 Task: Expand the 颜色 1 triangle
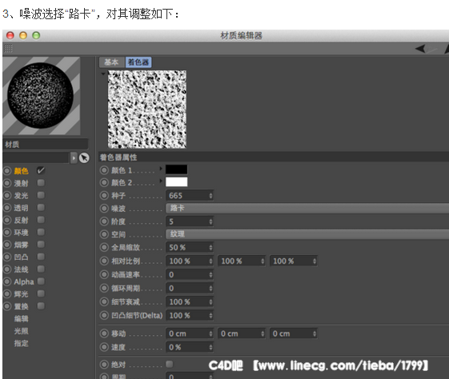point(161,169)
